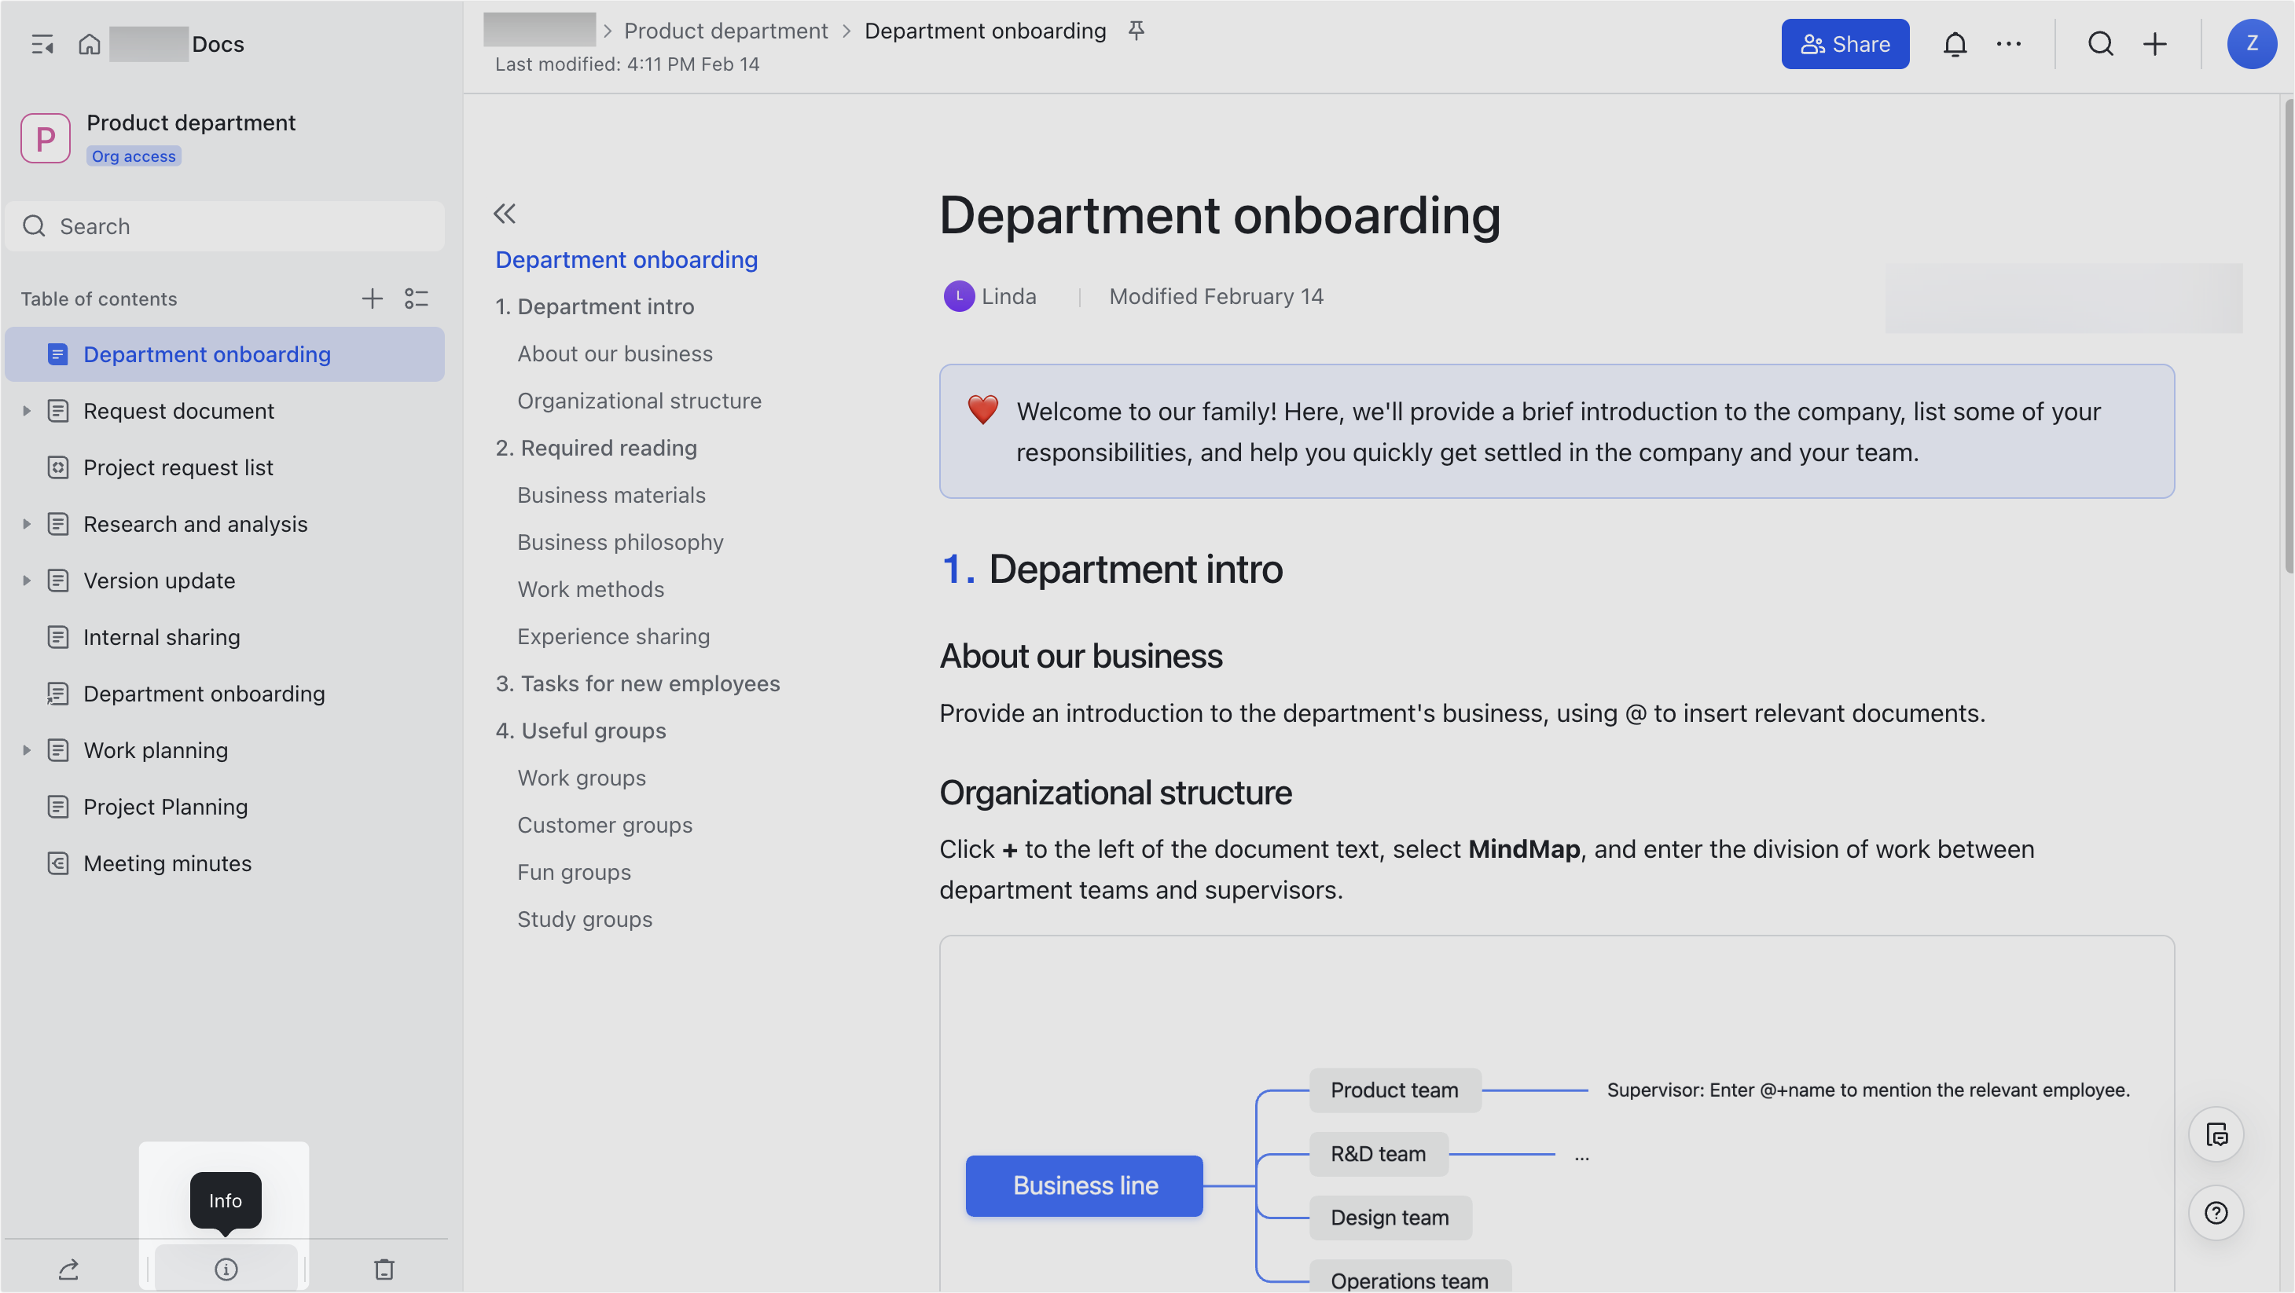
Task: Click Product department breadcrumb link
Action: pos(725,31)
